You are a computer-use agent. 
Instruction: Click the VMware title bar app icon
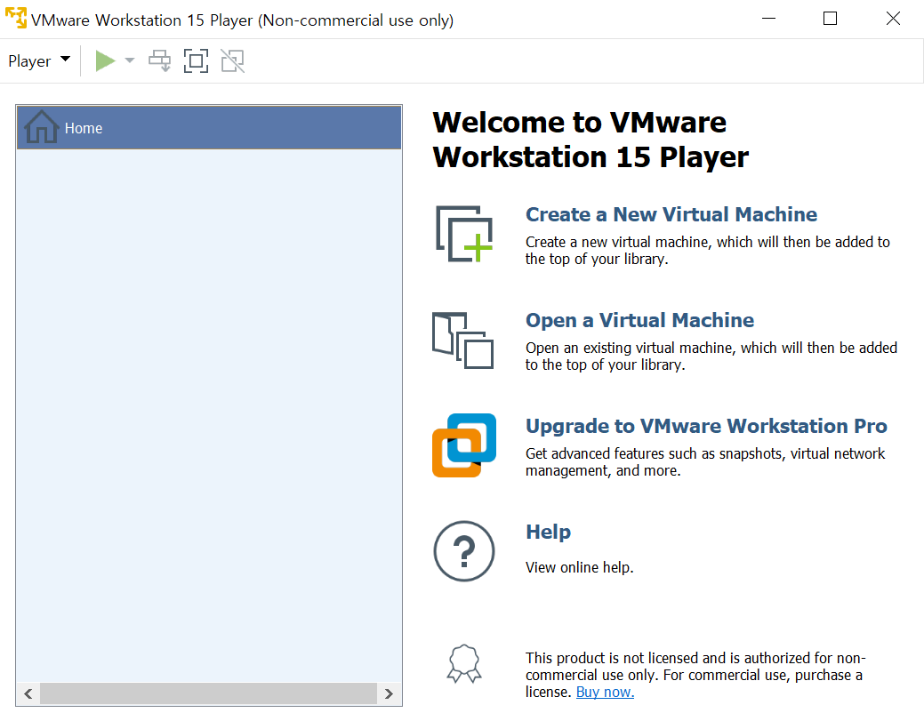[16, 18]
